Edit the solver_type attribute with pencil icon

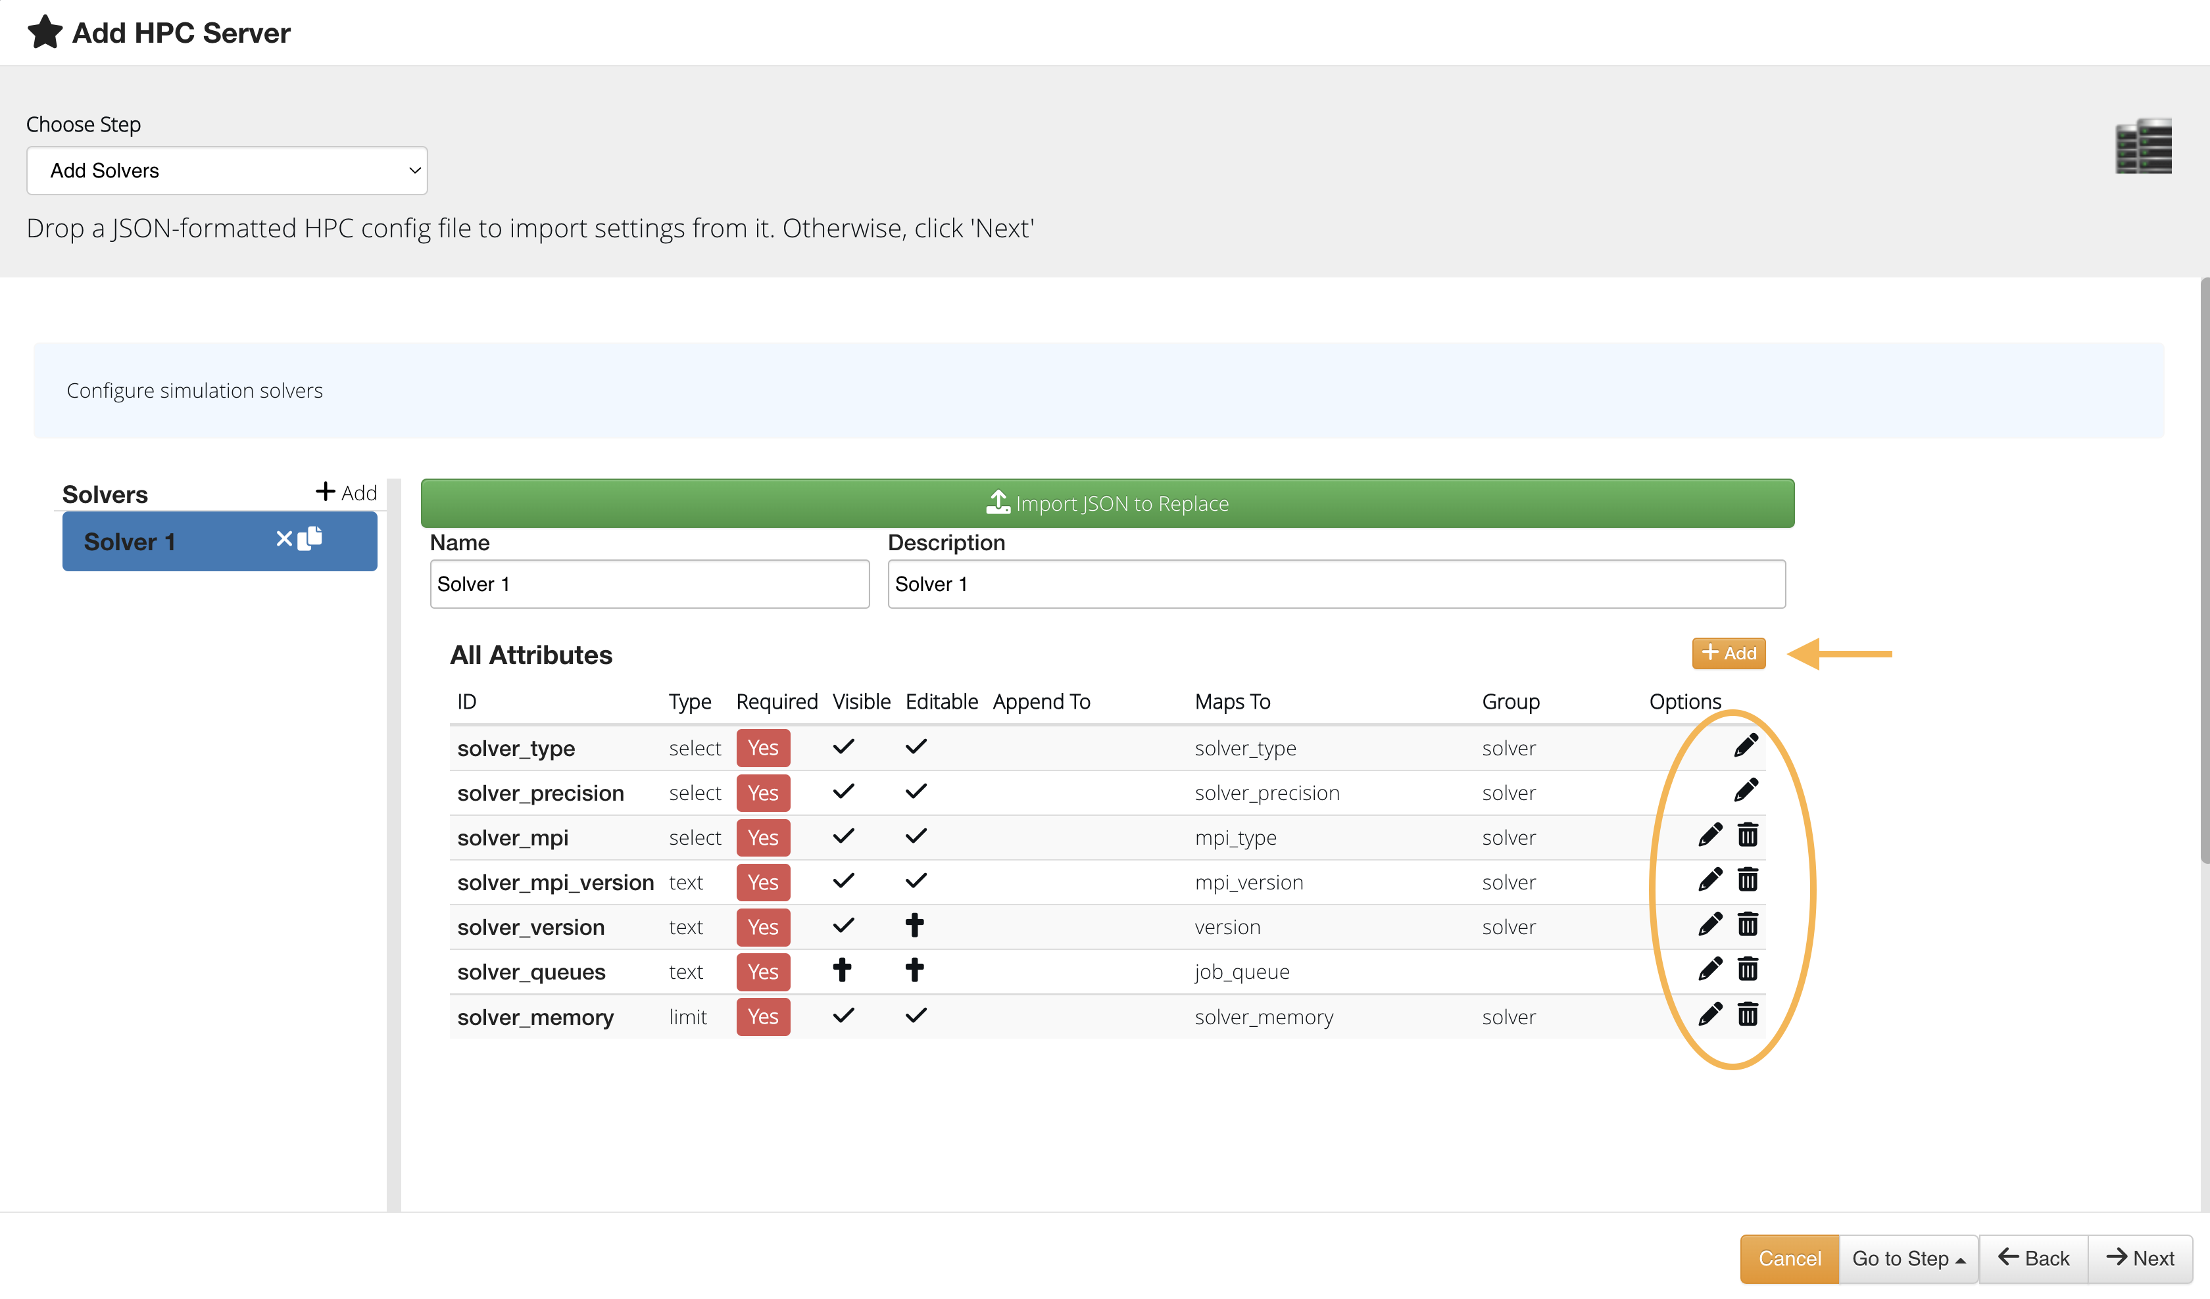pyautogui.click(x=1745, y=746)
